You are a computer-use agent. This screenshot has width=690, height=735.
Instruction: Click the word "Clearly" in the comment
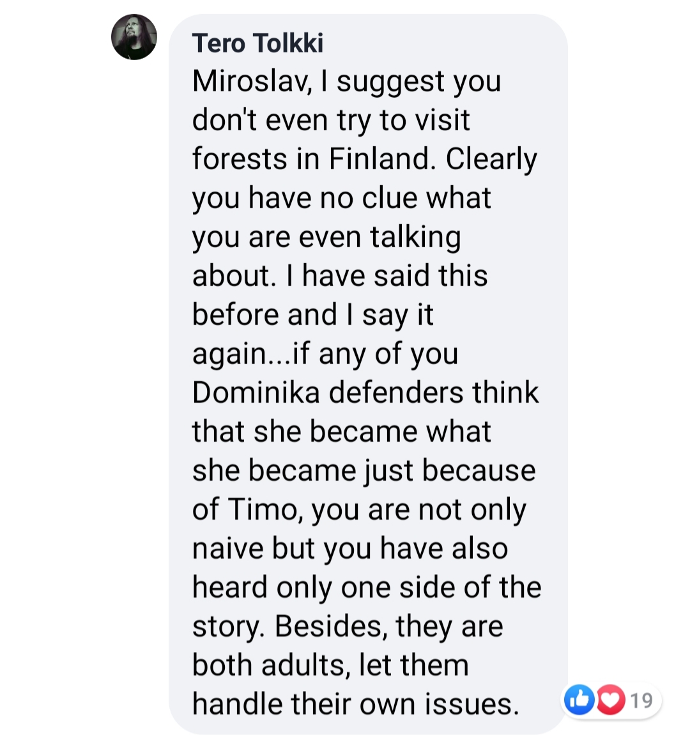[491, 159]
